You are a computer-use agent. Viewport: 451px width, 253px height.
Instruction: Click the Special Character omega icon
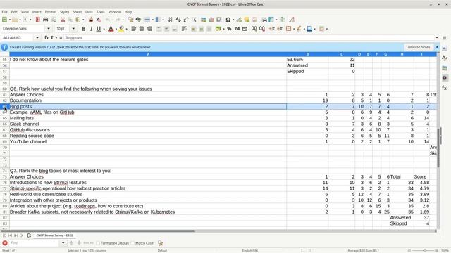(x=228, y=20)
